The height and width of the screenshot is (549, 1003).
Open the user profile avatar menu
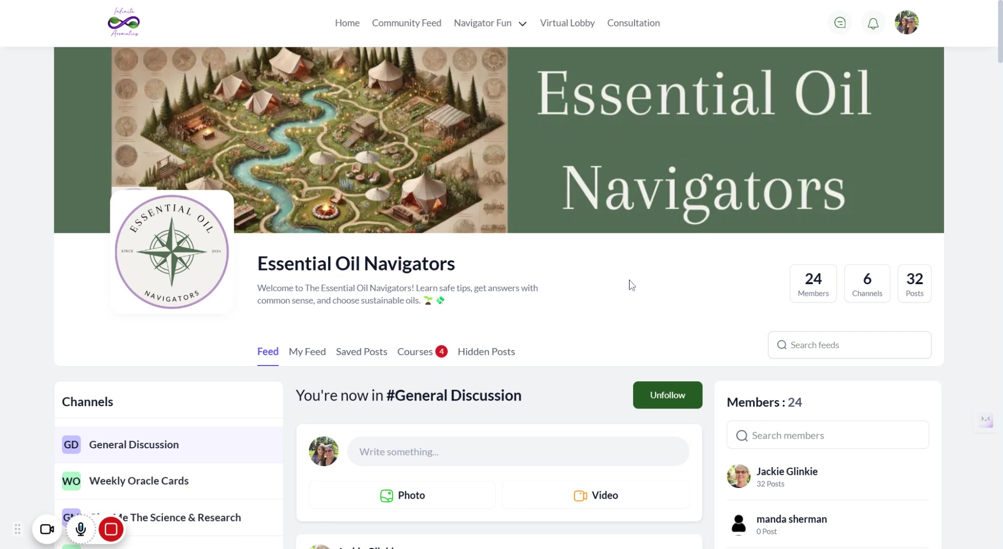click(x=906, y=23)
